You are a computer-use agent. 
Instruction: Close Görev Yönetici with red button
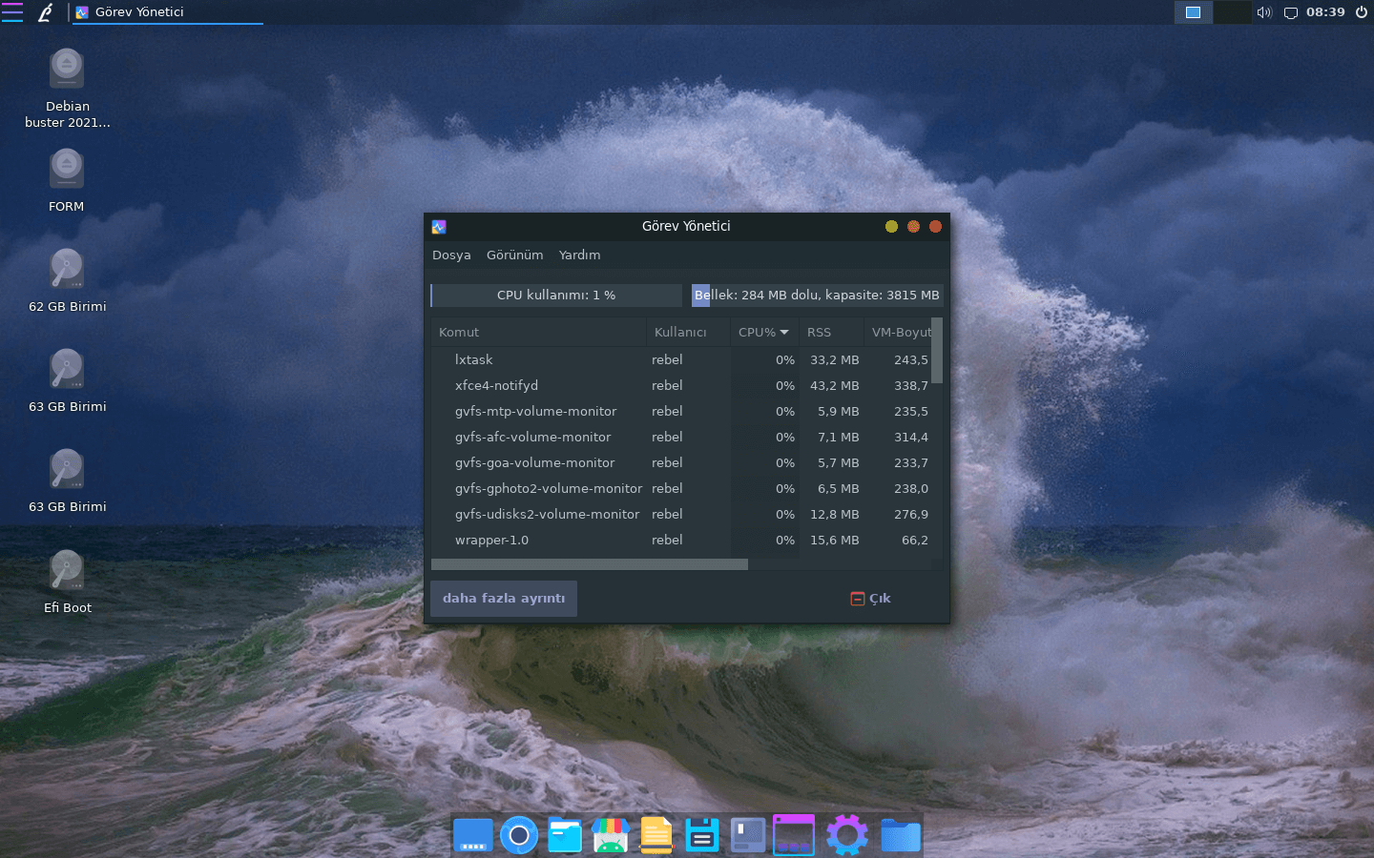935,227
